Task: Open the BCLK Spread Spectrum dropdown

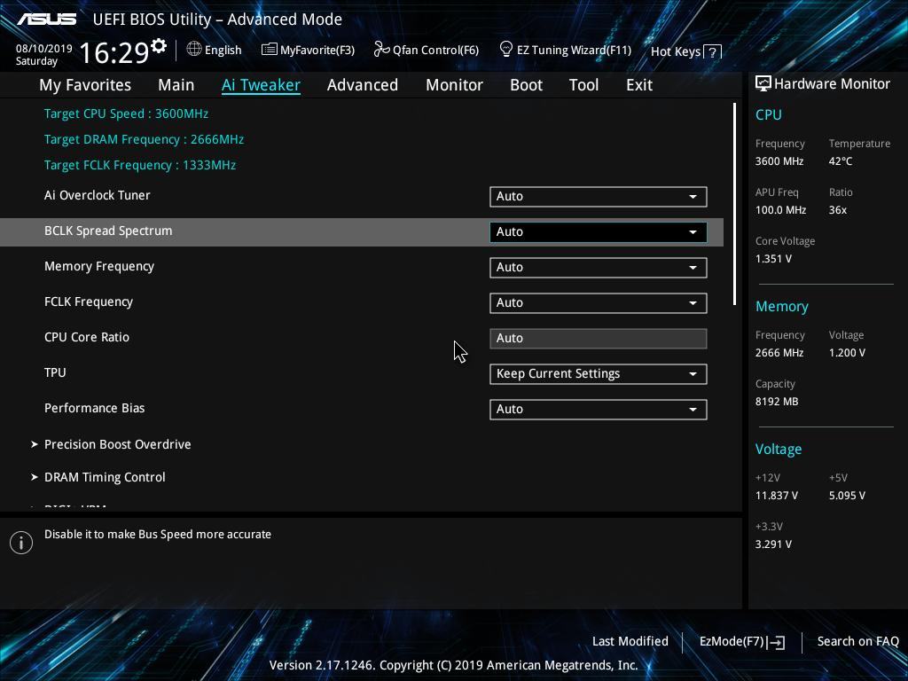Action: 599,231
